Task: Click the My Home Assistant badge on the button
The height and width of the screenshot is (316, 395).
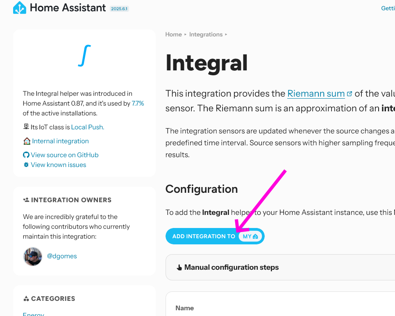Action: click(250, 236)
